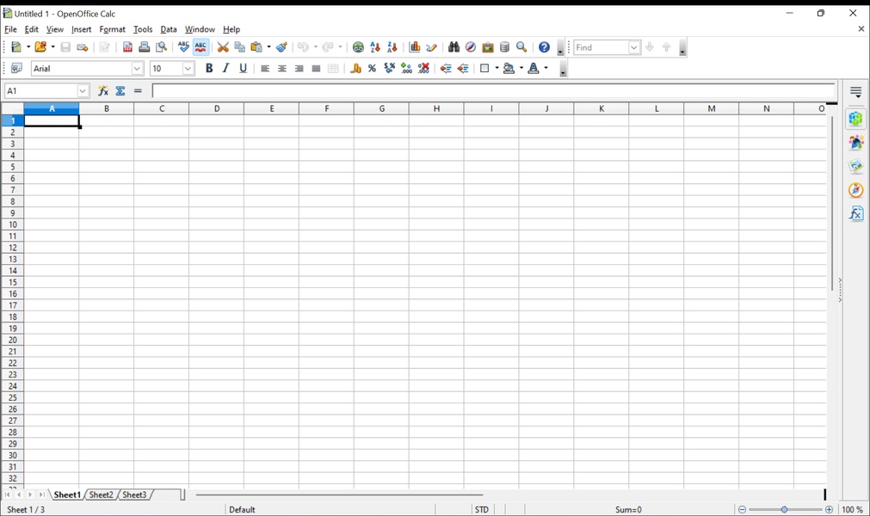Viewport: 870px width, 516px height.
Task: Switch to the Sheet2 tab
Action: [101, 495]
